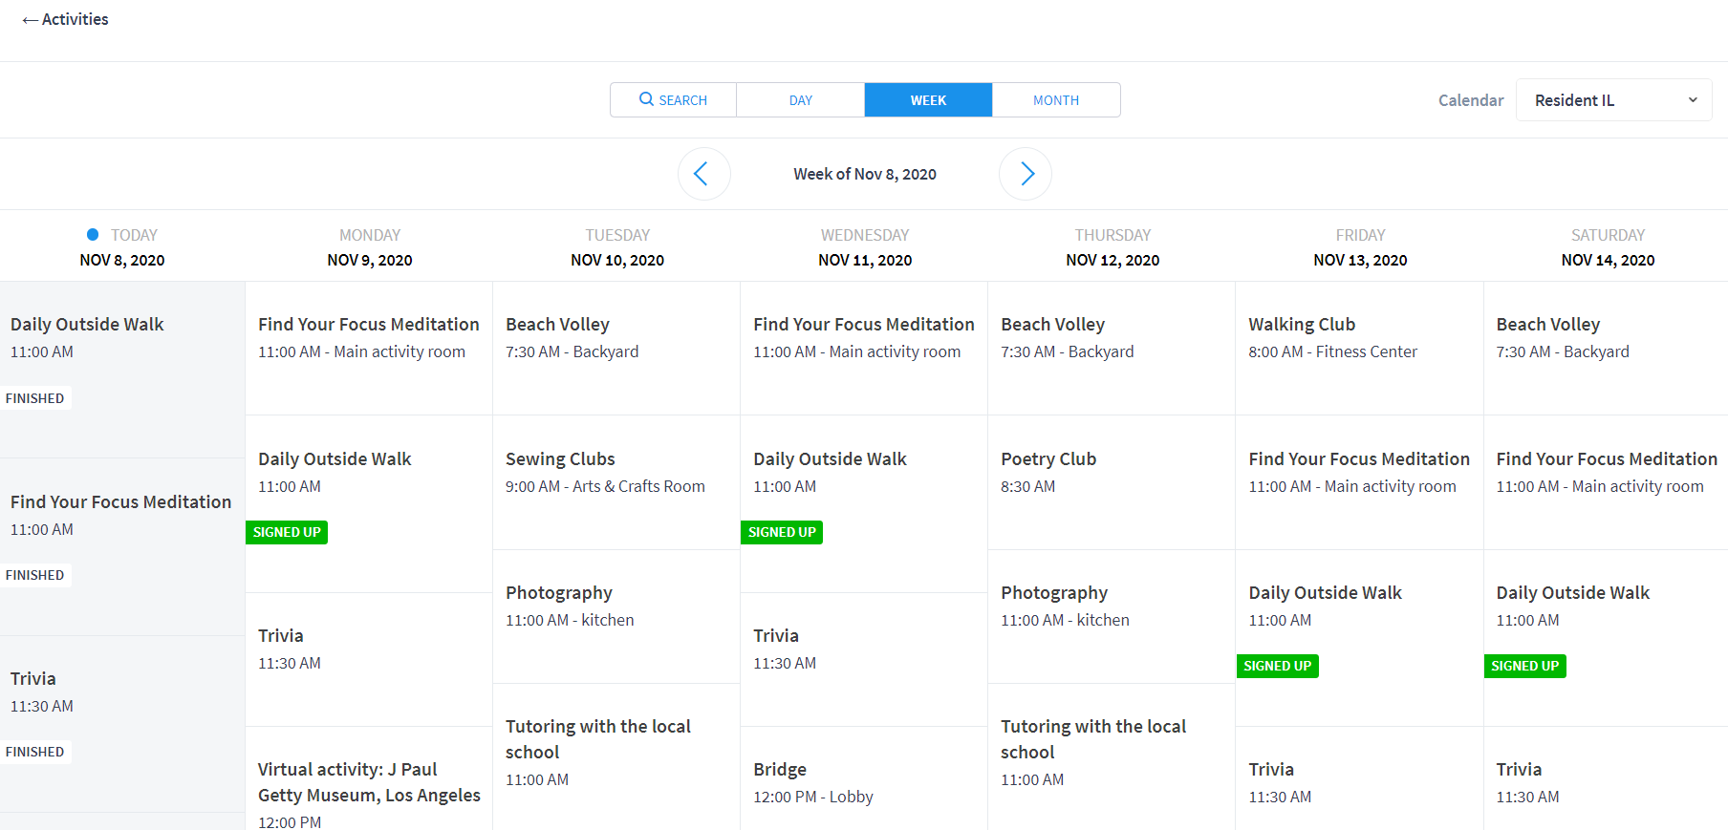Open Monday's Daily Outside Walk
Image resolution: width=1728 pixels, height=830 pixels.
369,504
